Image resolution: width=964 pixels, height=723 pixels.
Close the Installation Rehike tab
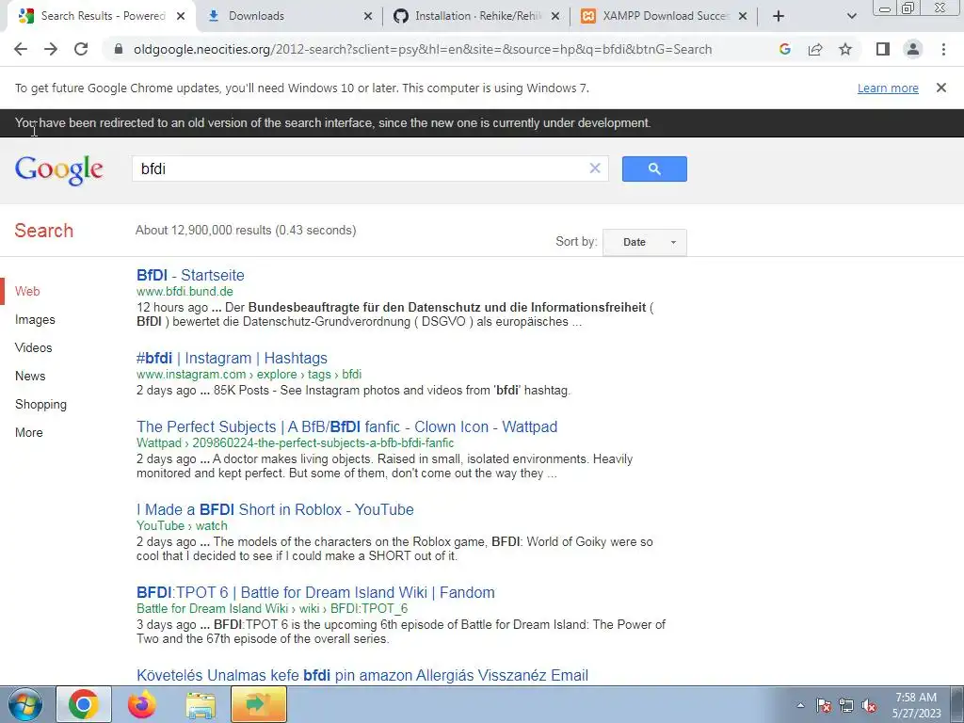555,16
